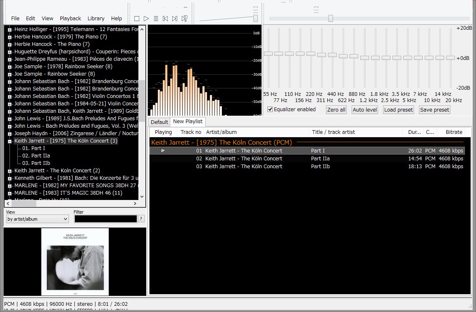This screenshot has height=312, width=476.
Task: Click the Play button in toolbar
Action: point(146,19)
